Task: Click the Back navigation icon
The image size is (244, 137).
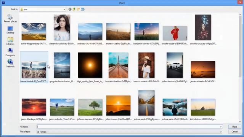Action: tap(70, 9)
